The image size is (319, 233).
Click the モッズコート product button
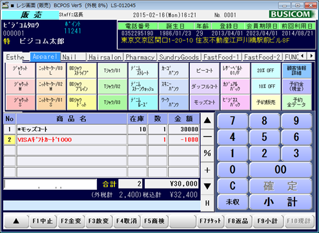point(204,102)
